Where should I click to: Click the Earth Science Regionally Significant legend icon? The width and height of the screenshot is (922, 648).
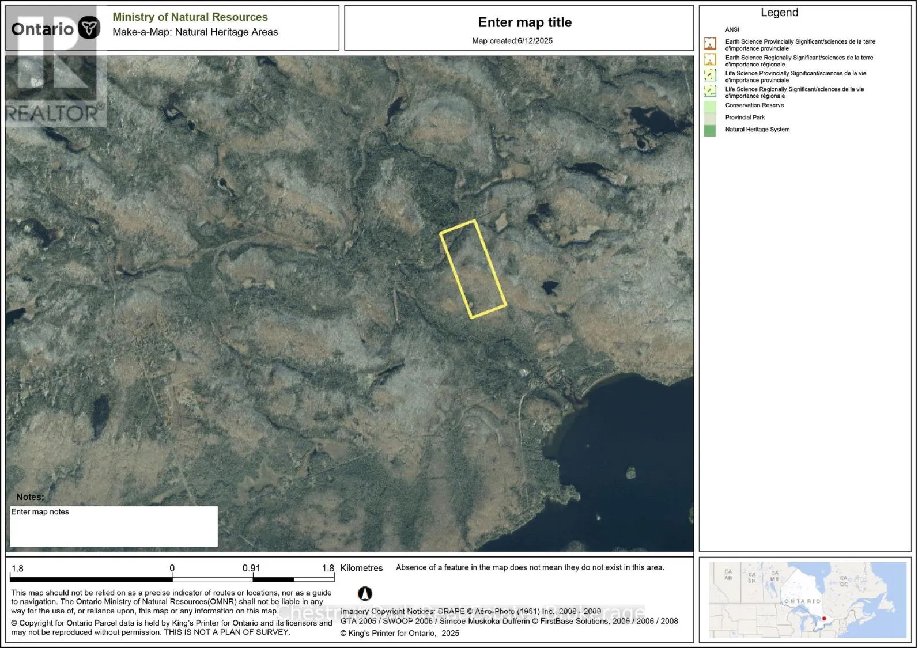point(710,59)
